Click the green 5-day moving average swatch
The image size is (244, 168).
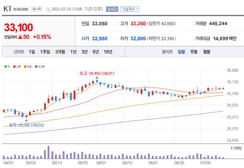point(6,67)
